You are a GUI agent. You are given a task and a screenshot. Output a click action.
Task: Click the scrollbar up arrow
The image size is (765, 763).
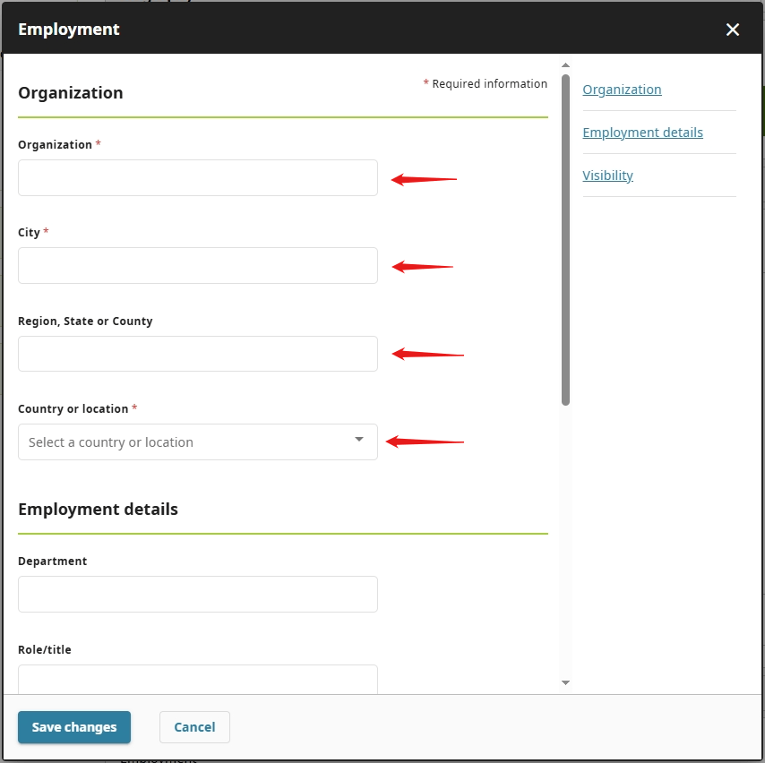(565, 64)
